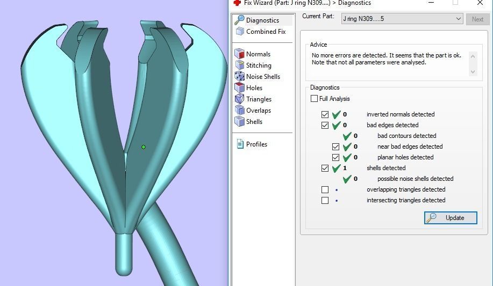Select the Normals fix icon
This screenshot has width=493, height=286.
pyautogui.click(x=240, y=54)
